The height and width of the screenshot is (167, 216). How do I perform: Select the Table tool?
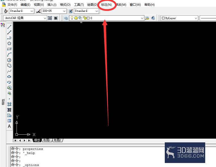point(9,121)
